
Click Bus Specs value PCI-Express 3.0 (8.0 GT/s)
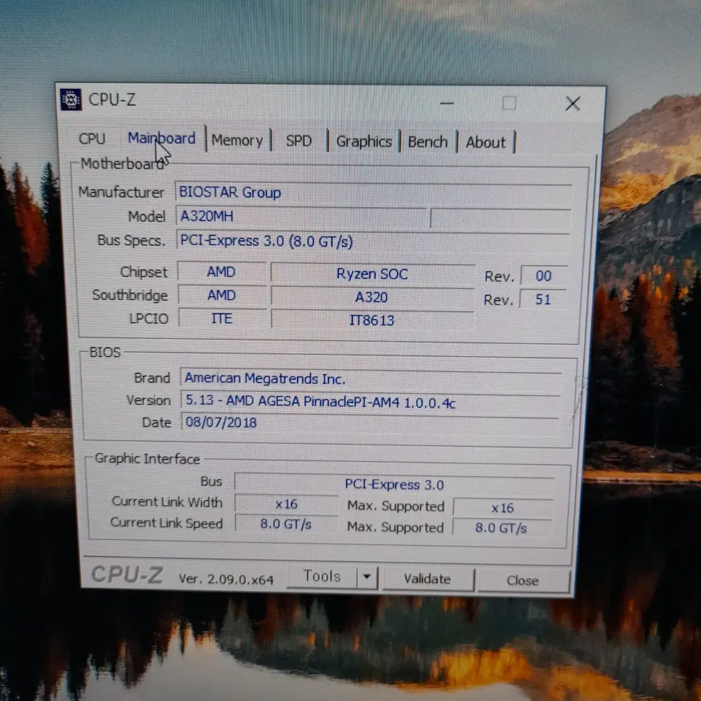[x=373, y=242]
